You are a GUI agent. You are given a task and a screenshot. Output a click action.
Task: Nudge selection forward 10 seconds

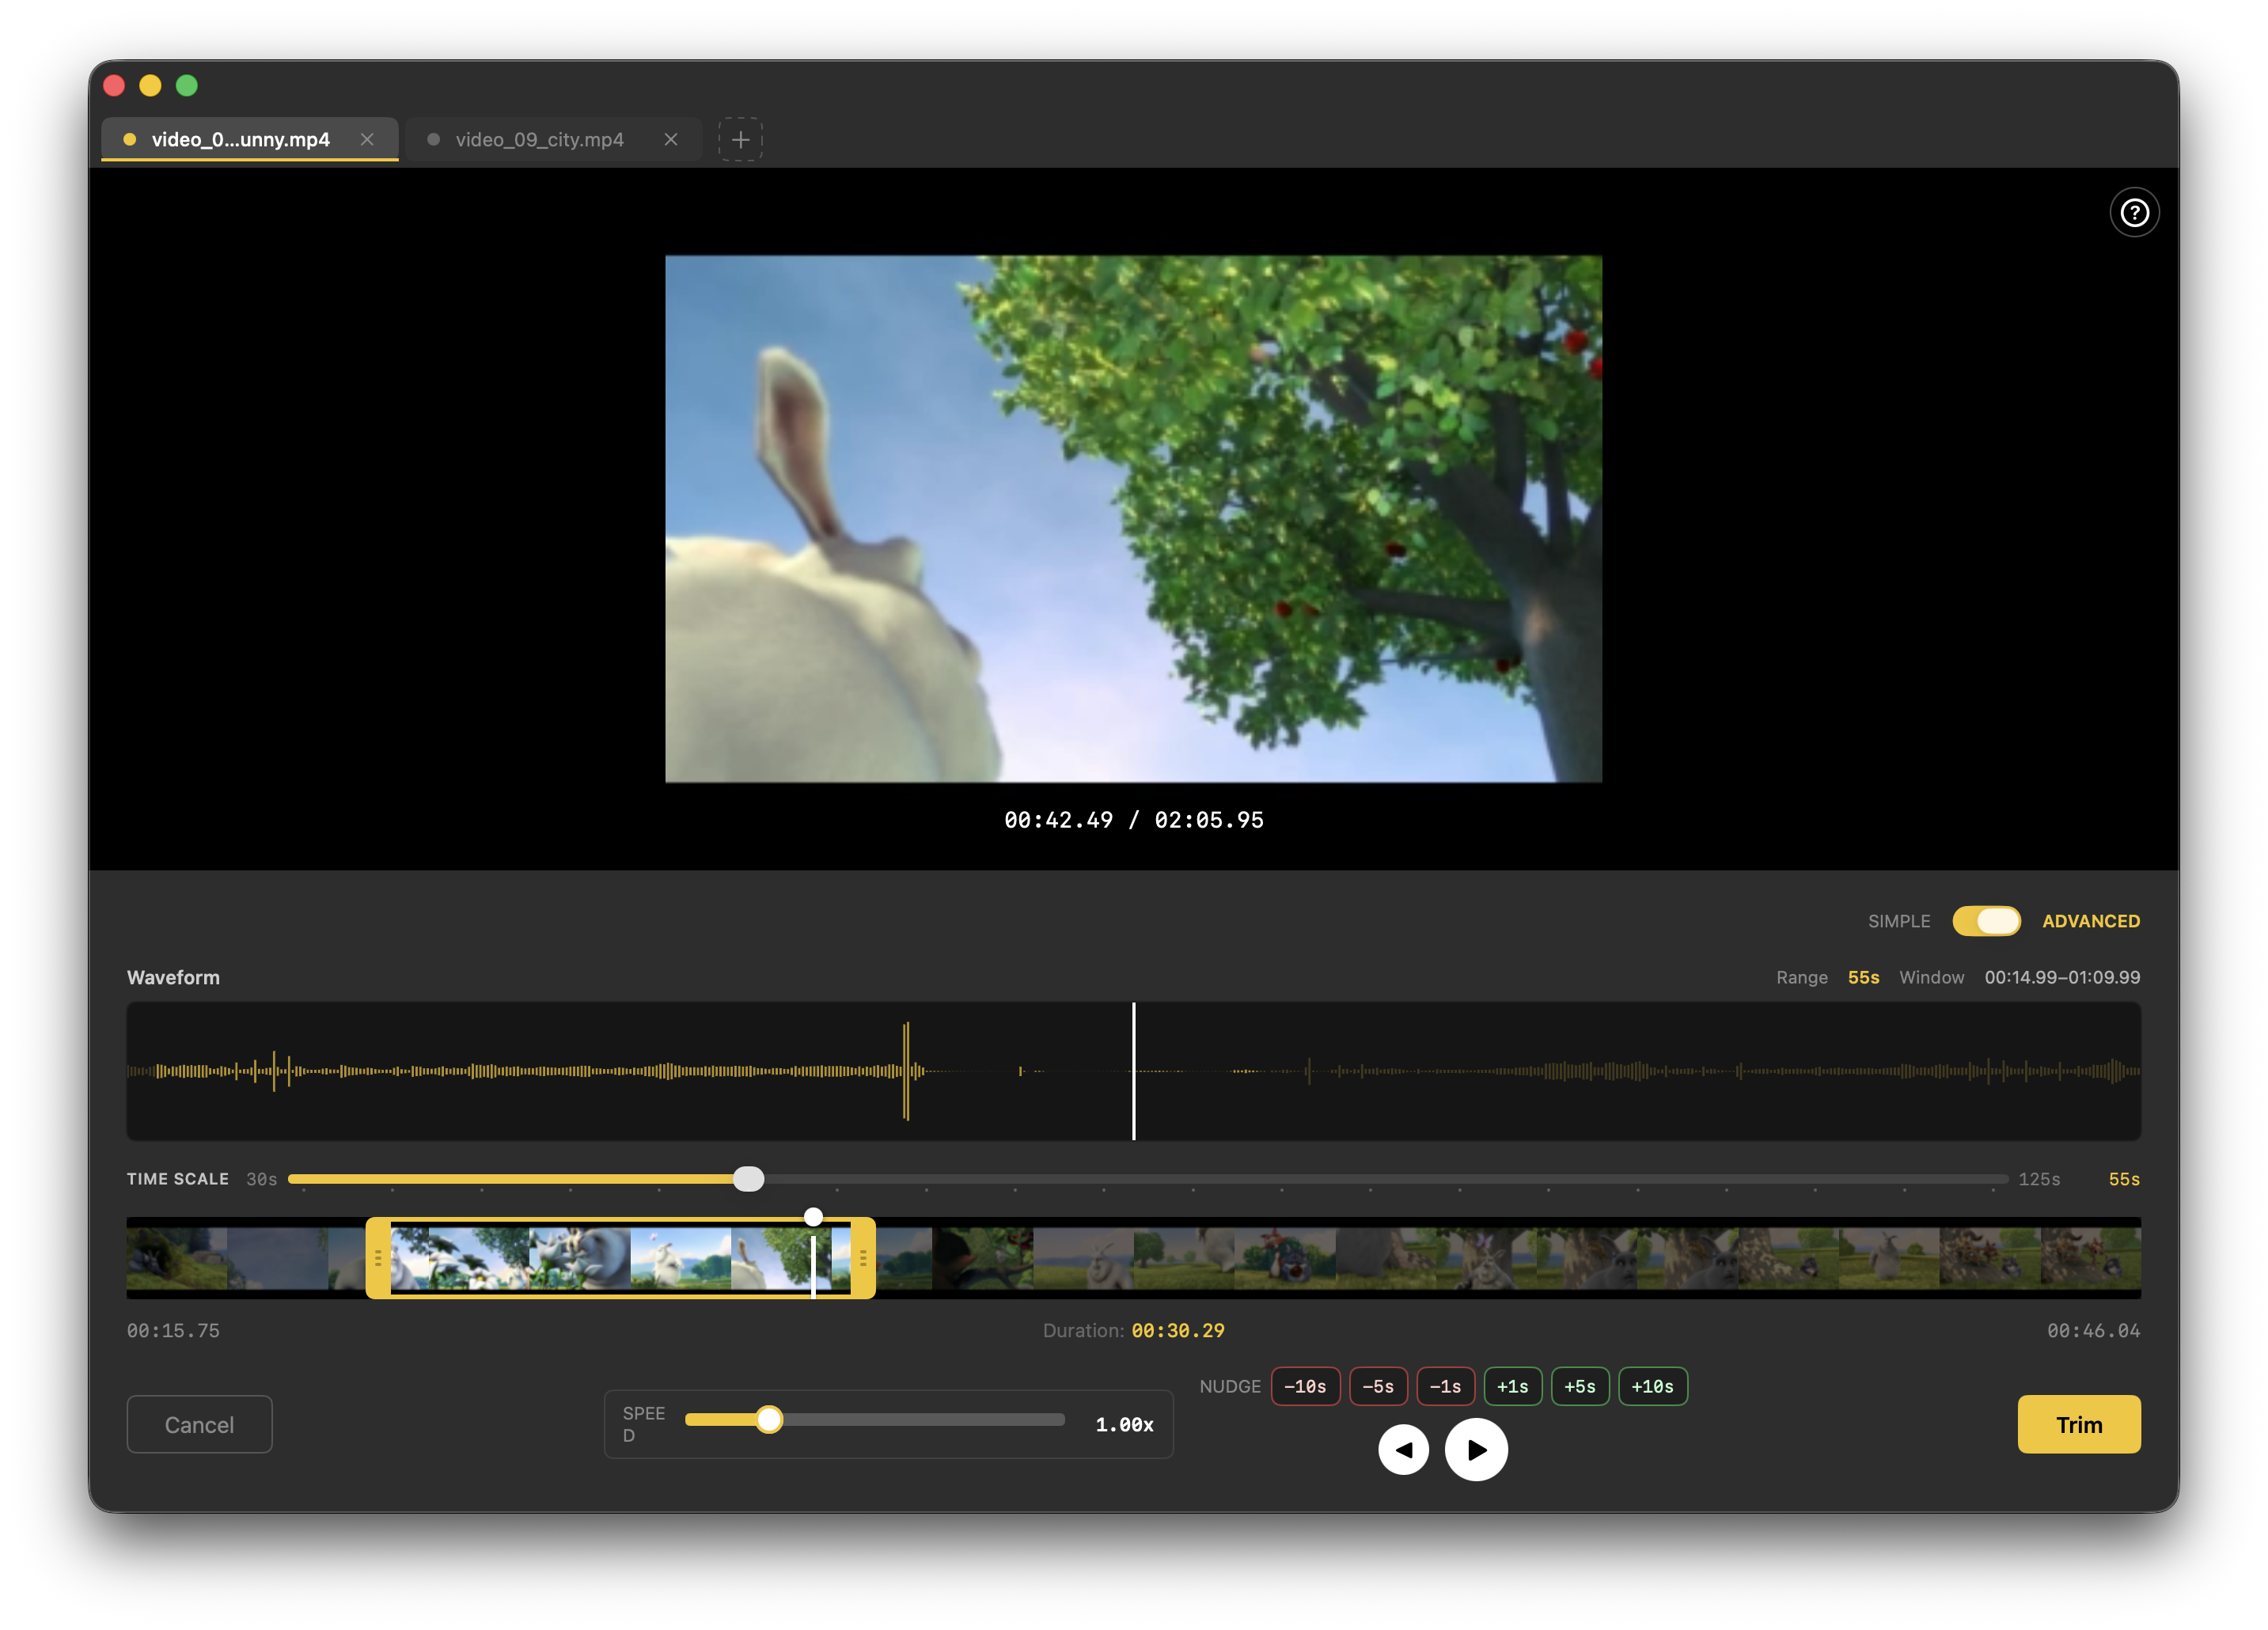(x=1652, y=1386)
